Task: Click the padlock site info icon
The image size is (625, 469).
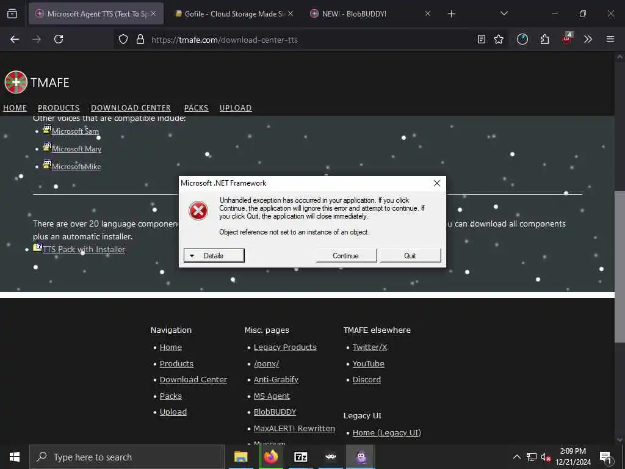Action: (x=140, y=39)
